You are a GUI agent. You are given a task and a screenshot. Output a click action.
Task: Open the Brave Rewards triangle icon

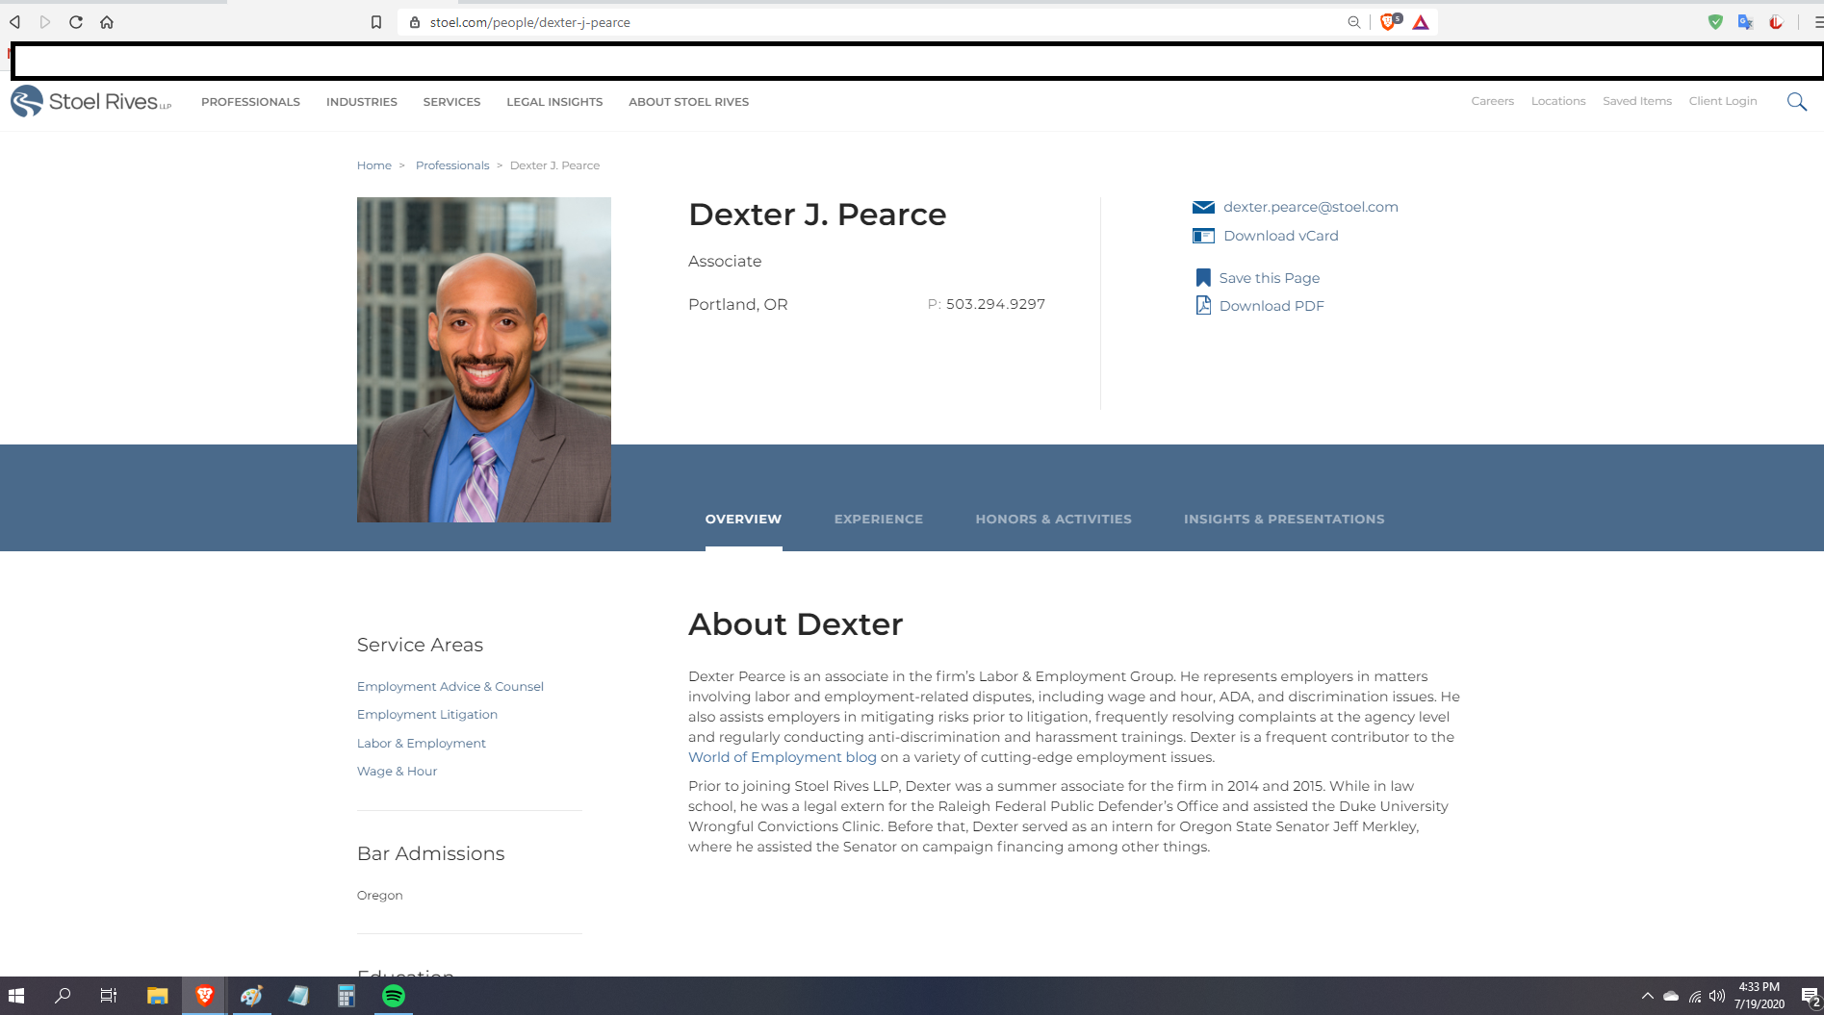point(1421,22)
